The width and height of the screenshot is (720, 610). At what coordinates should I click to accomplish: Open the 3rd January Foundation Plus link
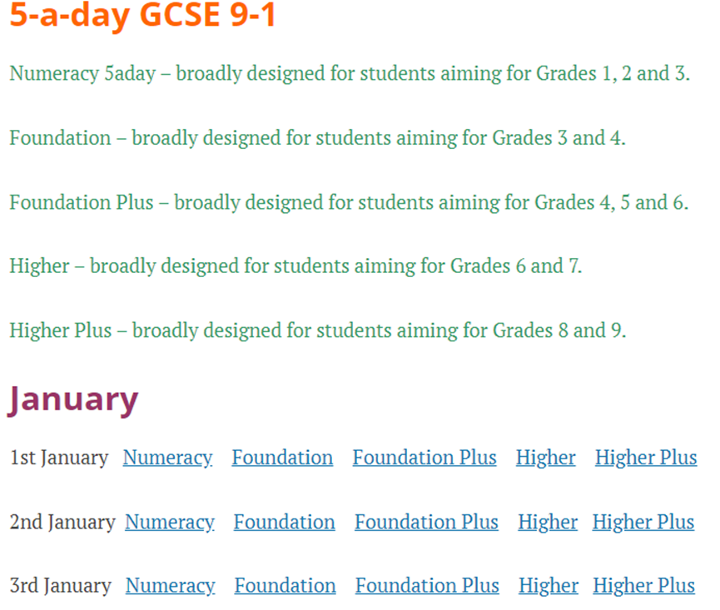click(428, 586)
